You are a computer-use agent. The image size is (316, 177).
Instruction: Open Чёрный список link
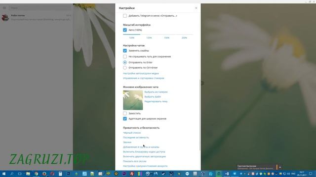coord(132,133)
